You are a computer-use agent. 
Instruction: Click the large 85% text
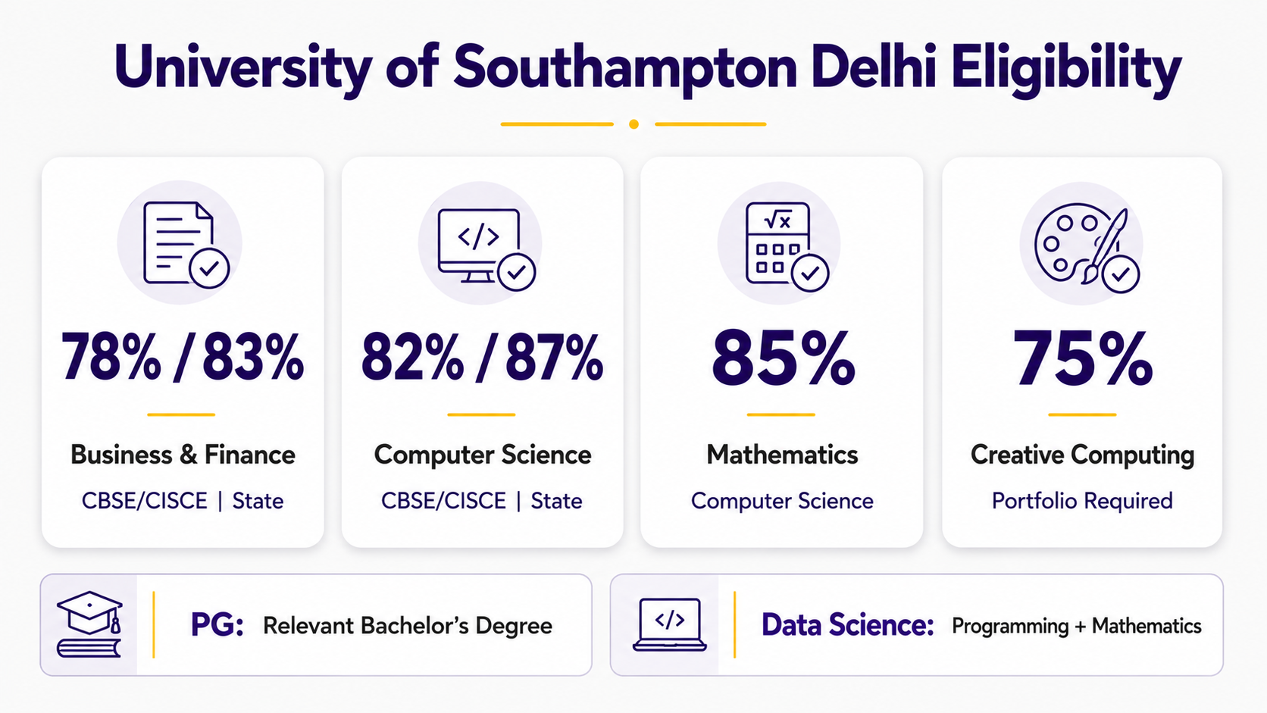click(783, 358)
